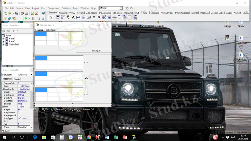Viewport: 251px width, 141px height.
Task: Click the Save file icon in toolbar
Action: pyautogui.click(x=17, y=13)
